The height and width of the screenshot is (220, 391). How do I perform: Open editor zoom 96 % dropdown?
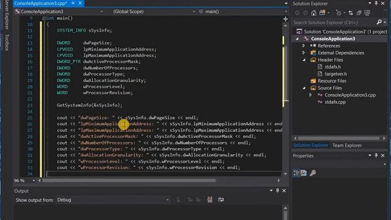(x=34, y=180)
